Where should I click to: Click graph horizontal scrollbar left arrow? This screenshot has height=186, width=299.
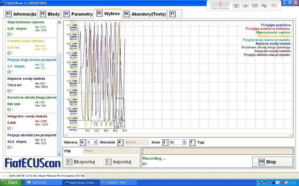coord(66,135)
